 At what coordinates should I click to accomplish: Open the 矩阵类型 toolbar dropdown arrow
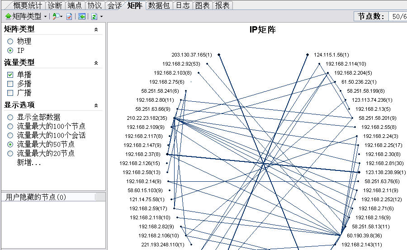[45, 16]
